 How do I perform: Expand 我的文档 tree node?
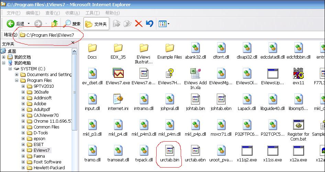pyautogui.click(x=3, y=57)
